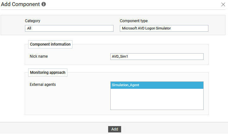This screenshot has width=228, height=134.
Task: Click the Nick name label
Action: pos(39,56)
